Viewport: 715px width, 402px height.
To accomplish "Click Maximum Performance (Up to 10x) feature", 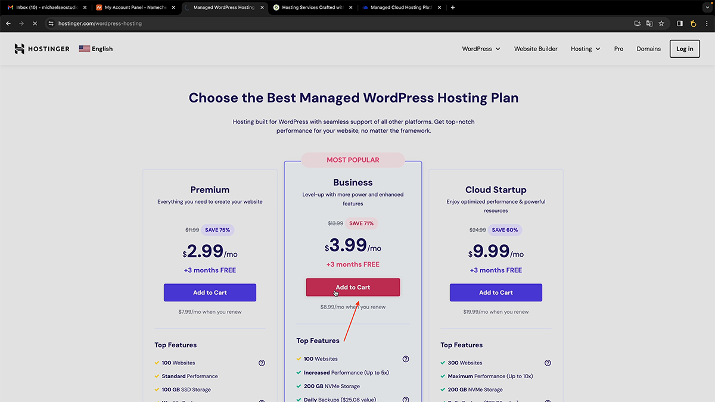I will pyautogui.click(x=492, y=376).
